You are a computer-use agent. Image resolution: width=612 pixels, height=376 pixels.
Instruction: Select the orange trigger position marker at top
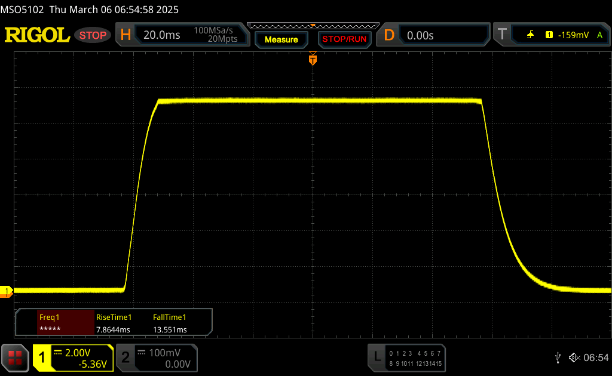click(x=312, y=60)
